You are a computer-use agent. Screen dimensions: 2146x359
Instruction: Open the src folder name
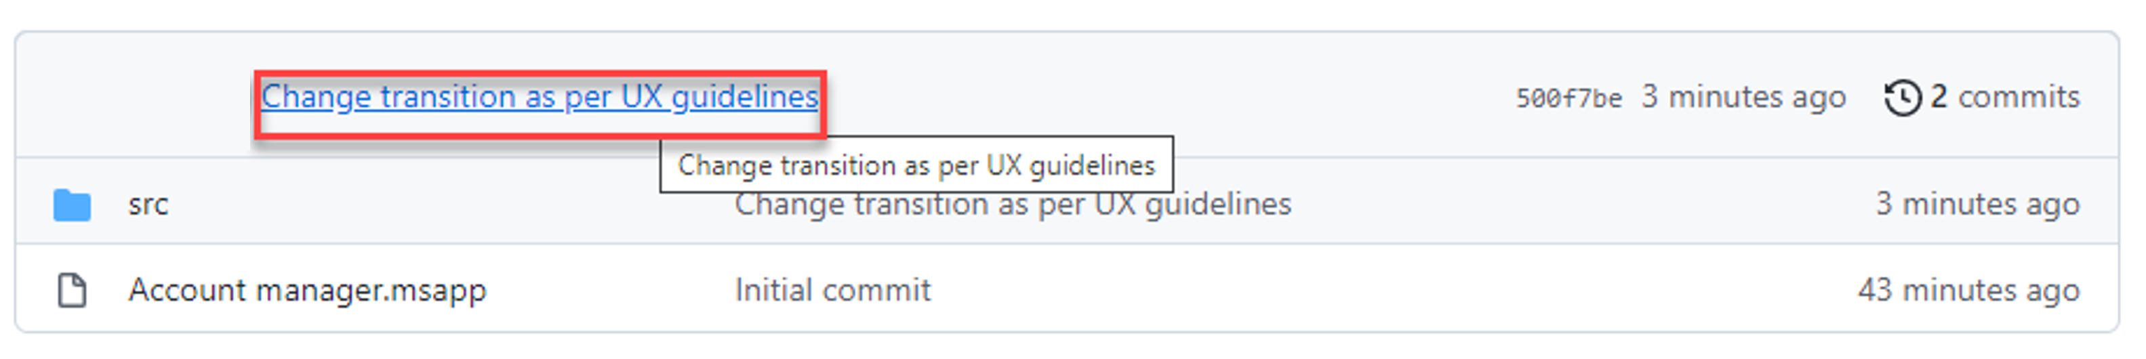point(148,205)
